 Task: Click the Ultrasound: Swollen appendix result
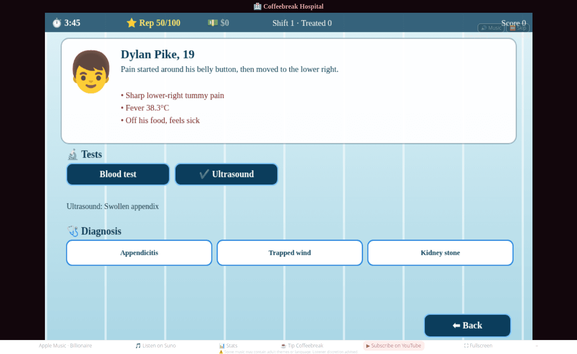tap(113, 206)
